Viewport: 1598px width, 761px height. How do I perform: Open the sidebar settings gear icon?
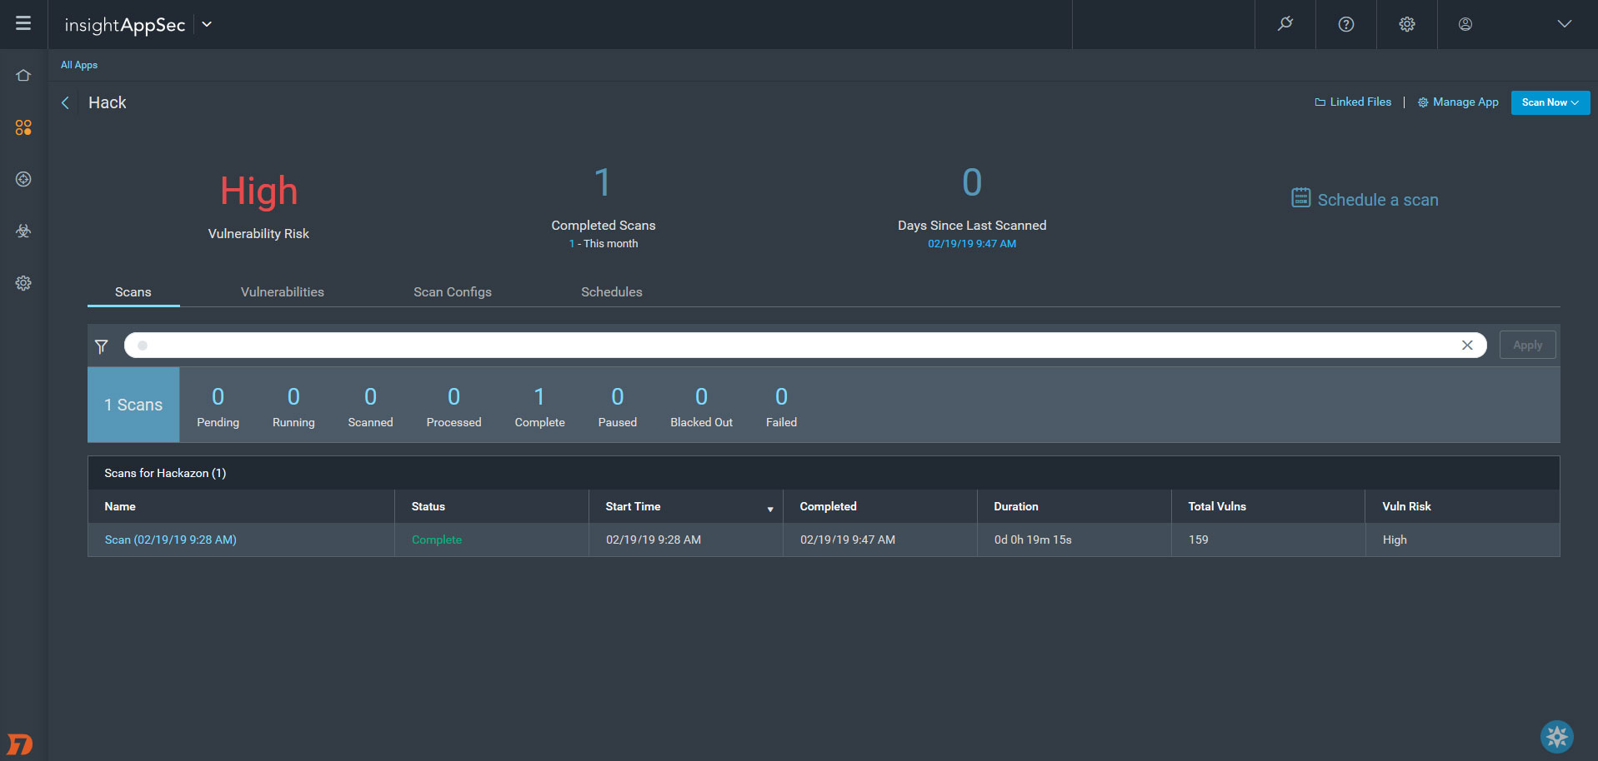click(x=23, y=283)
